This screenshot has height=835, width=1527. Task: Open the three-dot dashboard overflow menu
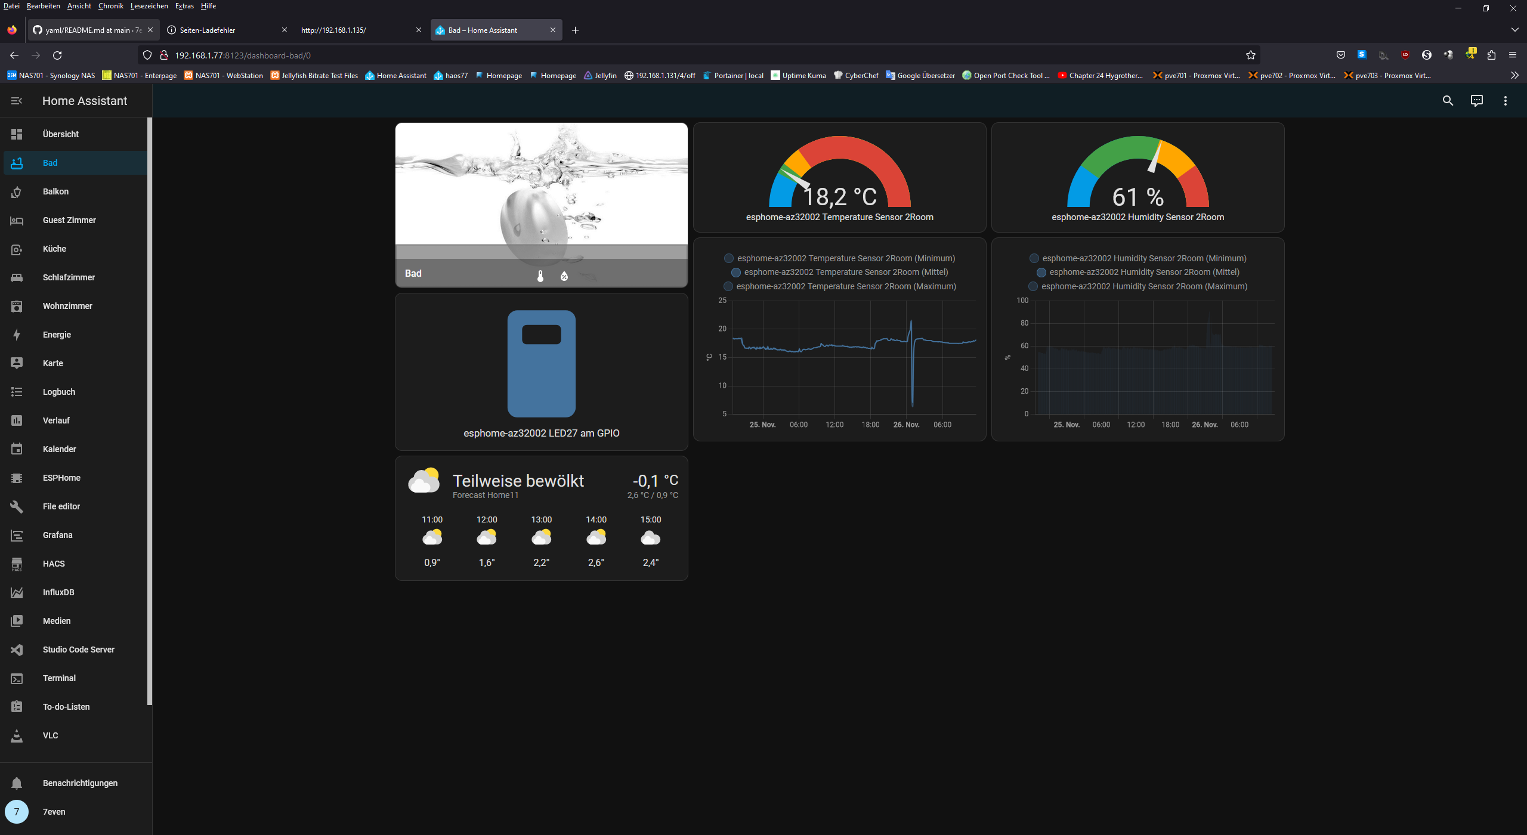pyautogui.click(x=1505, y=101)
